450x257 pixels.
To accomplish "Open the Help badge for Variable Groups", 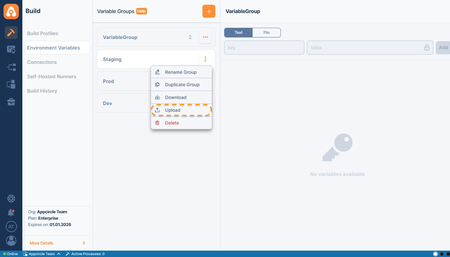I will coord(141,11).
